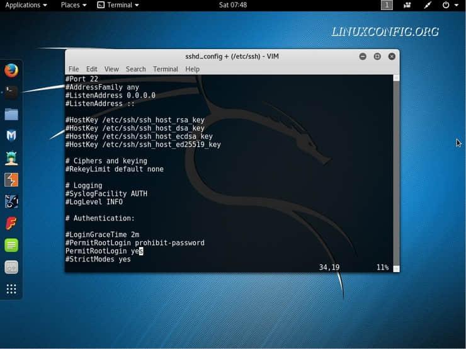Launch Faraday IDE from the dock

coord(11,224)
